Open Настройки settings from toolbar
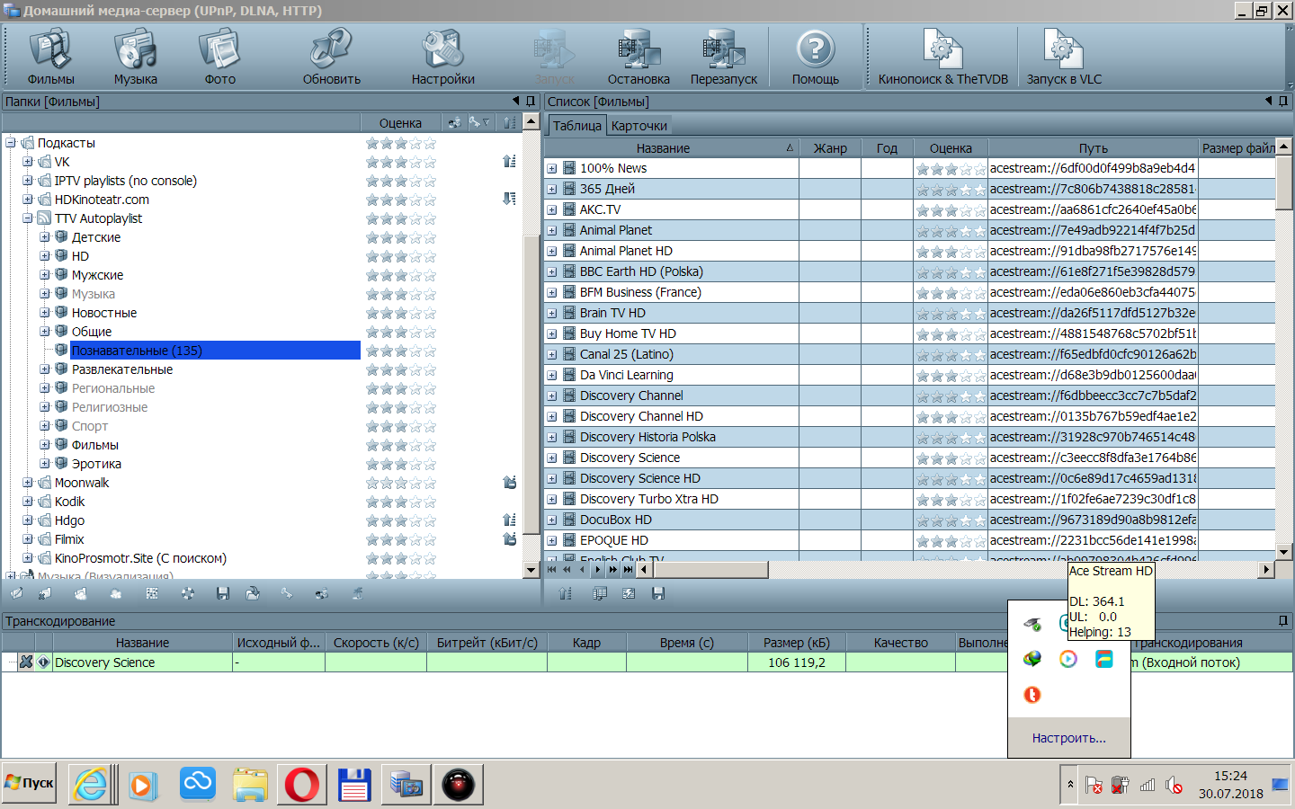This screenshot has height=809, width=1295. (442, 56)
